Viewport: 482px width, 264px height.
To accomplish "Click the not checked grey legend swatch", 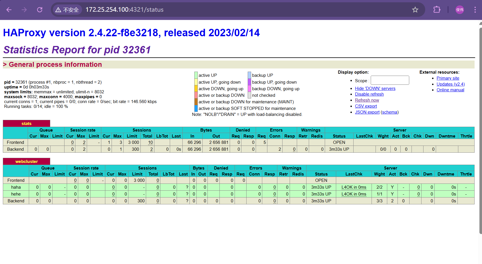I will pyautogui.click(x=249, y=95).
